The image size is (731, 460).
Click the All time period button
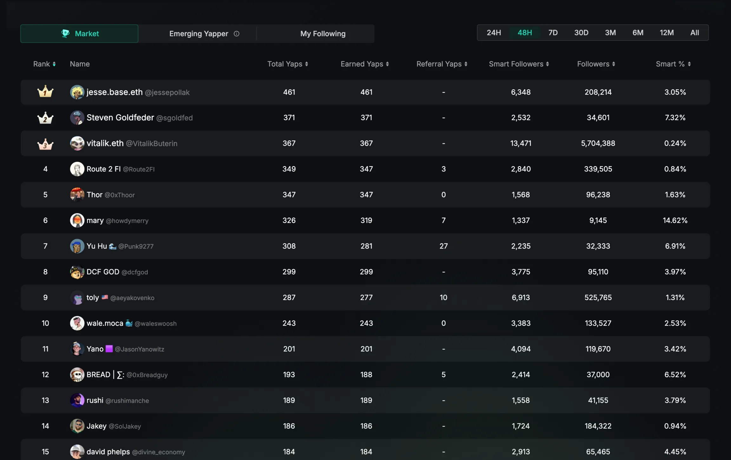coord(695,32)
